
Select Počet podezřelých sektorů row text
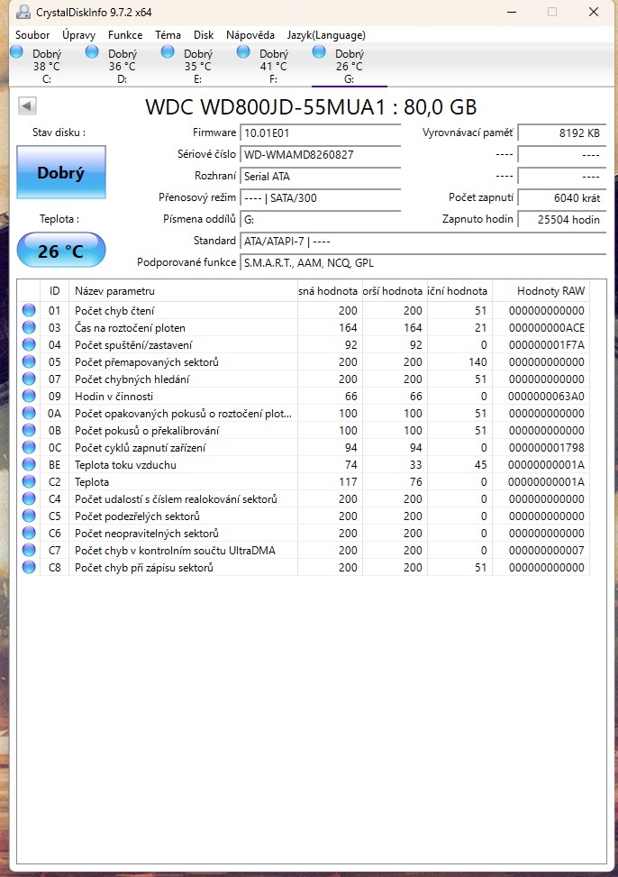(137, 516)
